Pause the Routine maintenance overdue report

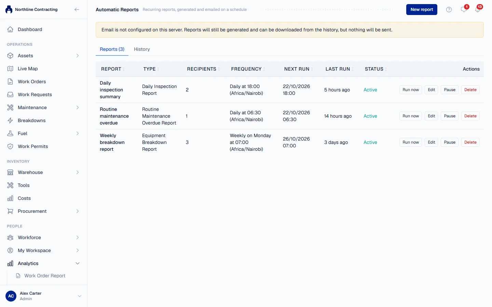point(450,116)
